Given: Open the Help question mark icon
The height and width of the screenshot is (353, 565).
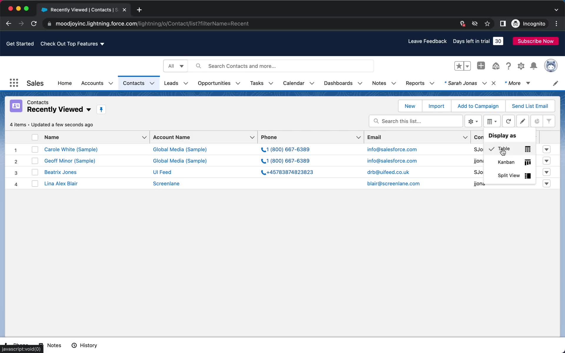Looking at the screenshot, I should 508,66.
